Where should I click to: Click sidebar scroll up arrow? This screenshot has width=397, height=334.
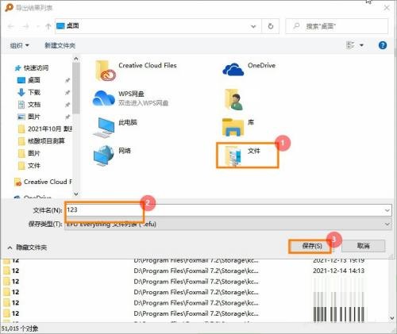point(76,59)
